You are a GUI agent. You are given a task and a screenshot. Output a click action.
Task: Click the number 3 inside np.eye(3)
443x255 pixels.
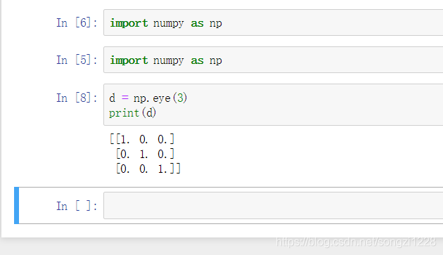180,98
